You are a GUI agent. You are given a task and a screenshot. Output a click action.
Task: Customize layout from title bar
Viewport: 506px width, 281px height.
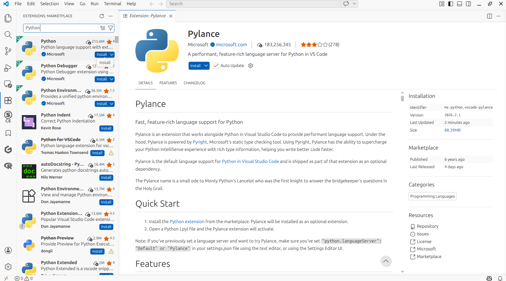coord(442,4)
